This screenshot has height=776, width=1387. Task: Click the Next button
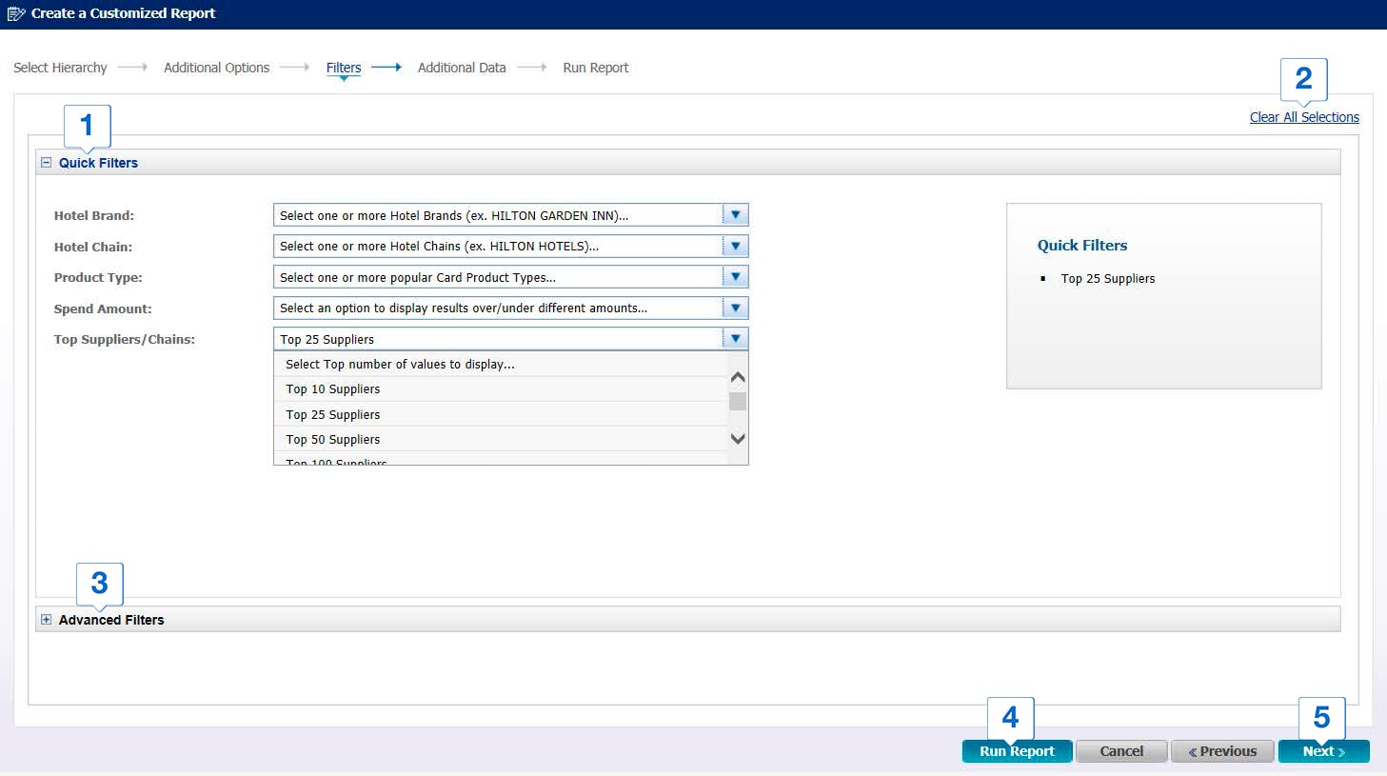1323,750
